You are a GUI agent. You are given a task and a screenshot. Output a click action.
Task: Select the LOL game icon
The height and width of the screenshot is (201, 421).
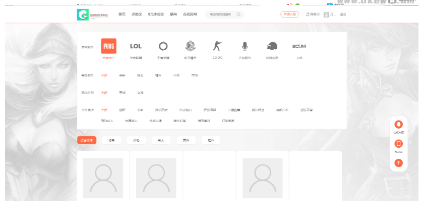coord(136,46)
